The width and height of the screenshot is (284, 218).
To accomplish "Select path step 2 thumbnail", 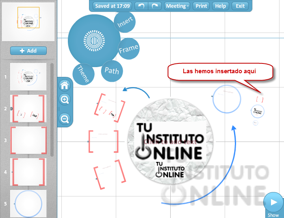I will 28,109.
